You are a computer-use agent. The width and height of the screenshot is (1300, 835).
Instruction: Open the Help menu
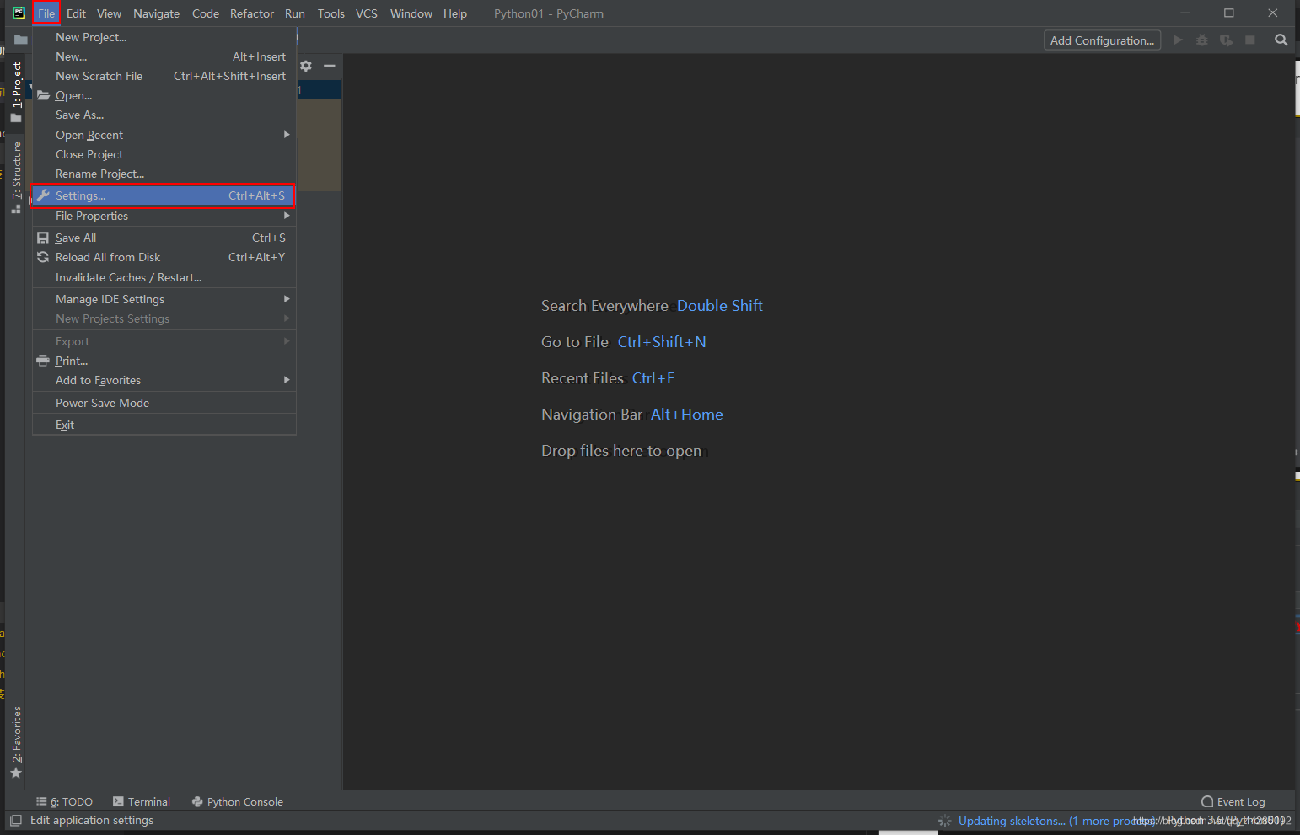[454, 13]
